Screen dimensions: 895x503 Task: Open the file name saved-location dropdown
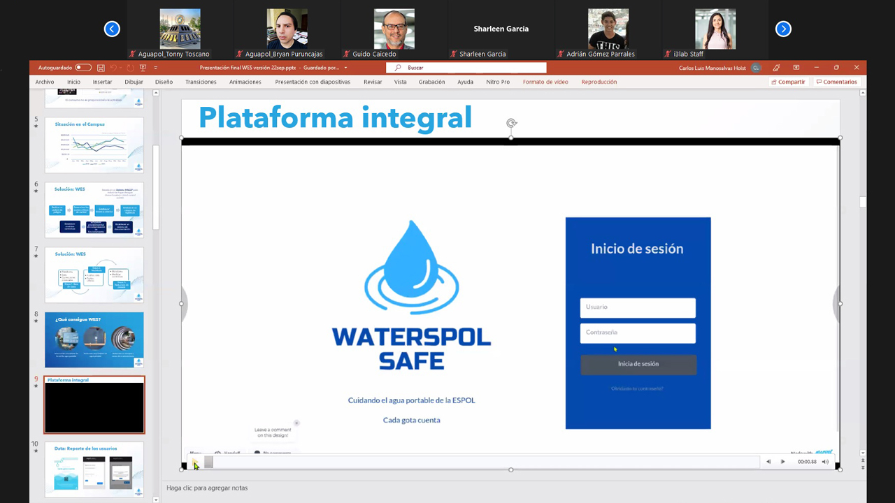tap(345, 68)
